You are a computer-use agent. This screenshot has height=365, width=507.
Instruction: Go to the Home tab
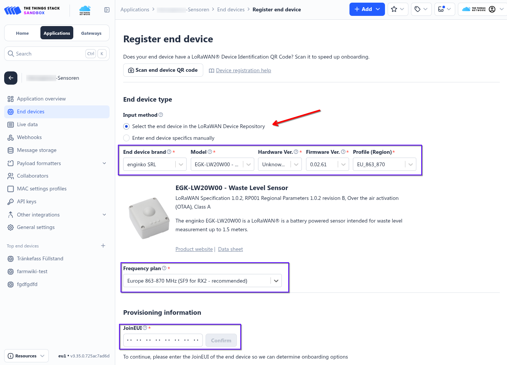coord(22,33)
